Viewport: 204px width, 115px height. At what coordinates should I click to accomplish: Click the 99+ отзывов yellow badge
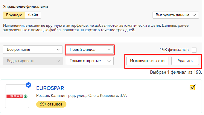tap(51, 104)
